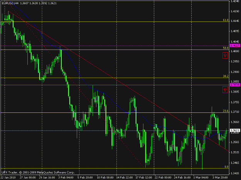Image resolution: width=241 pixels, height=180 pixels.
Task: Click the current price label 1.3621
Action: coord(235,130)
